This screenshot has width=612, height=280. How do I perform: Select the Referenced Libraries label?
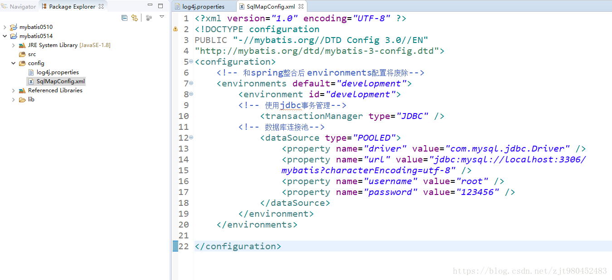55,90
